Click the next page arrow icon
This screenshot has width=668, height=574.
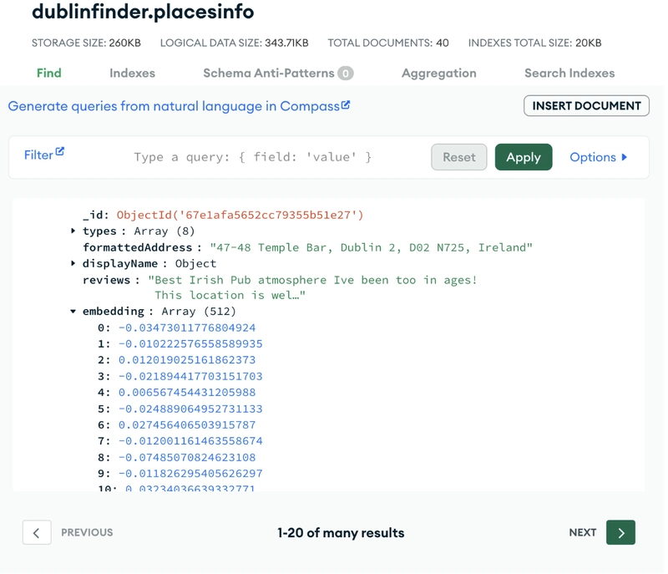(x=620, y=532)
